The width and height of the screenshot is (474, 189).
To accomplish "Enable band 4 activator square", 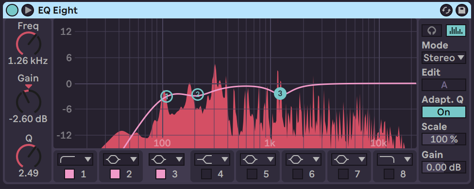I will 206,174.
